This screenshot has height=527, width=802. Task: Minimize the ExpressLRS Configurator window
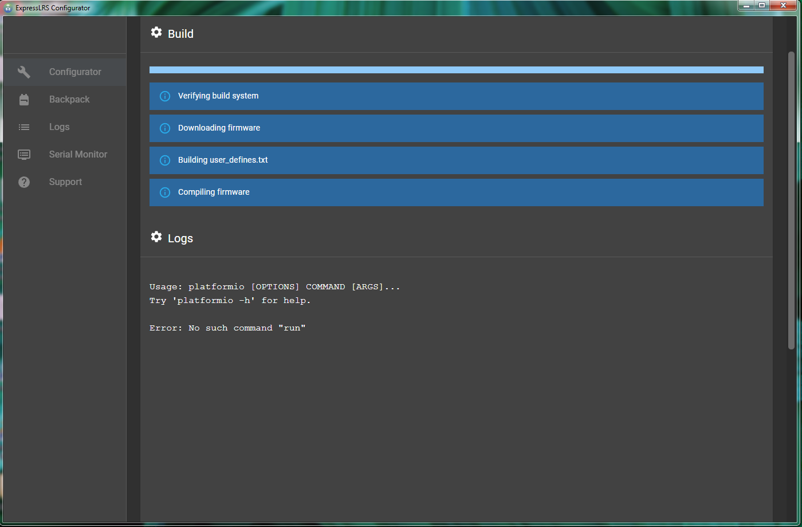(x=746, y=5)
